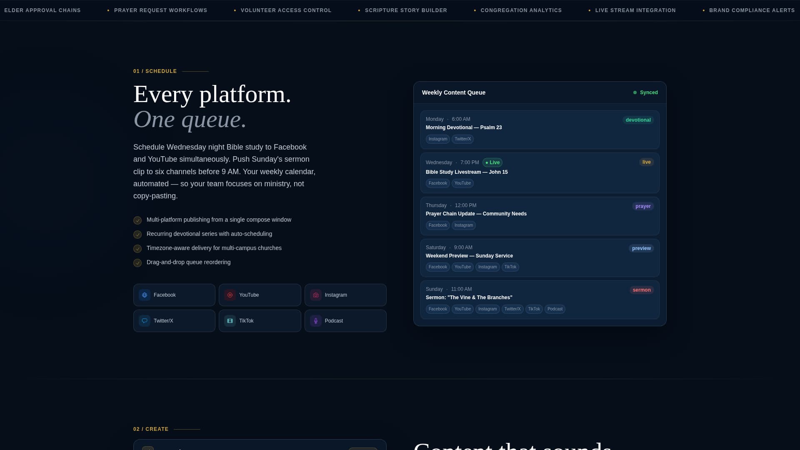Select the 'devotional' tag on Monday item
This screenshot has height=450, width=800.
[x=638, y=120]
